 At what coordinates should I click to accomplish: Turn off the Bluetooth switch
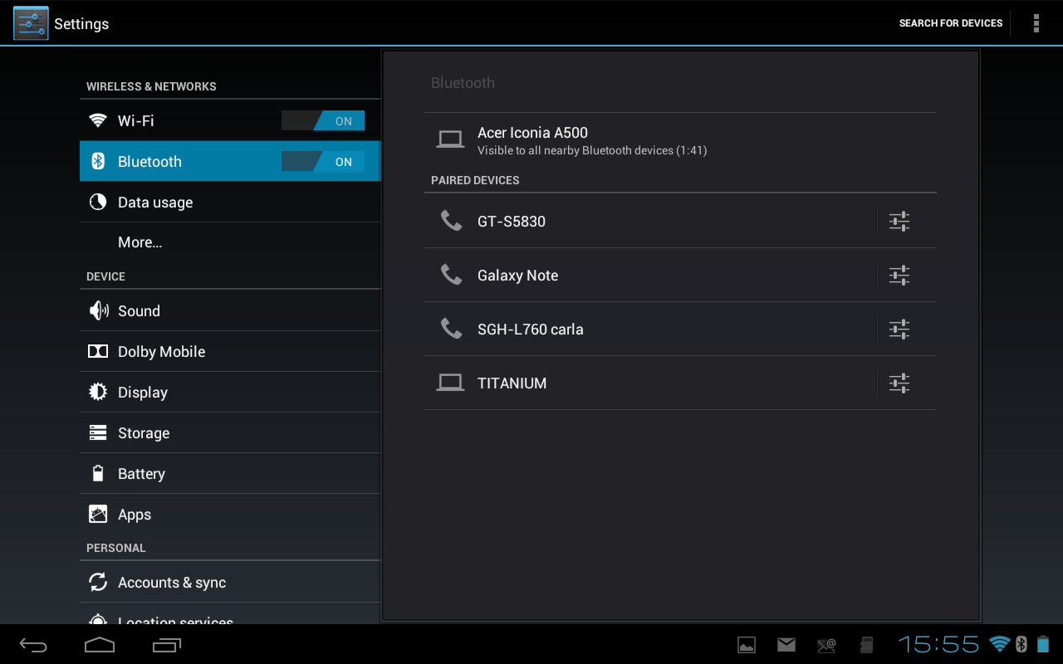323,162
